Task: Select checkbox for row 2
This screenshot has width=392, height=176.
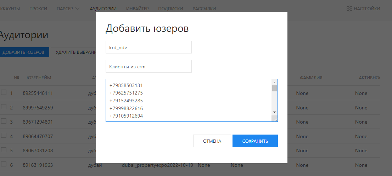Action: coord(4,107)
